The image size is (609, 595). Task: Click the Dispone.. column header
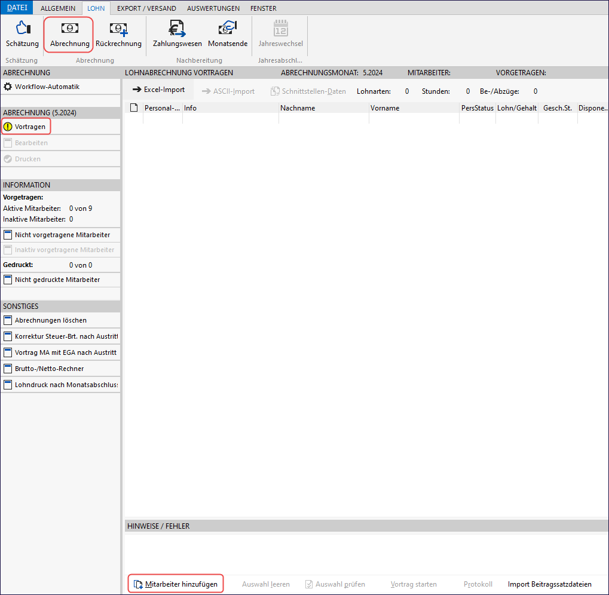[x=593, y=108]
